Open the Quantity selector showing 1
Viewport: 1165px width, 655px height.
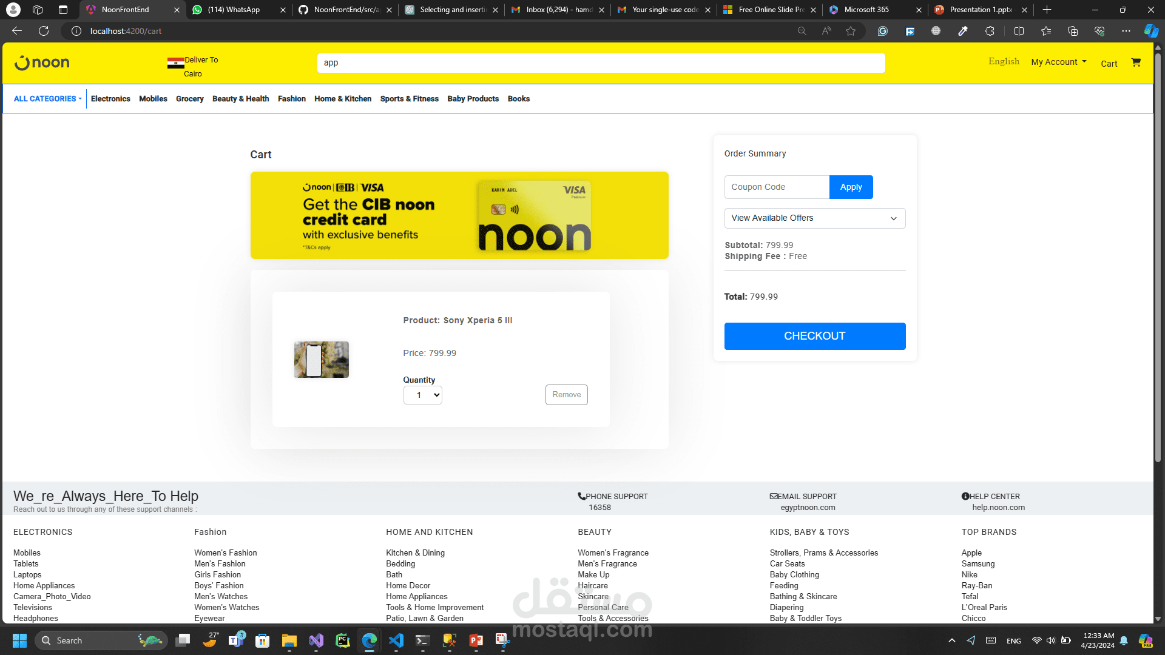(422, 395)
